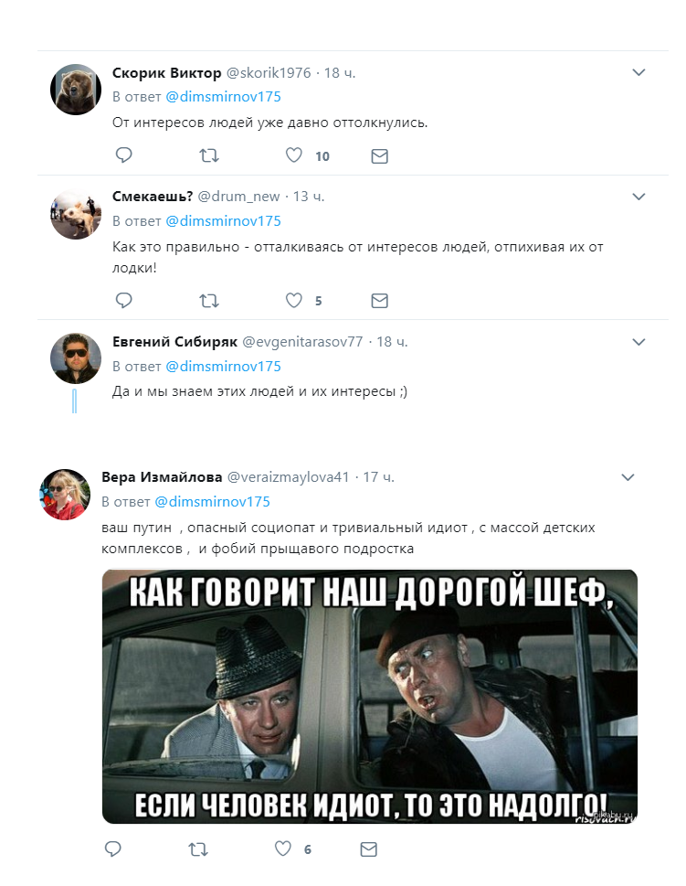Reply to Скорик Виктор's tweet

pos(123,155)
